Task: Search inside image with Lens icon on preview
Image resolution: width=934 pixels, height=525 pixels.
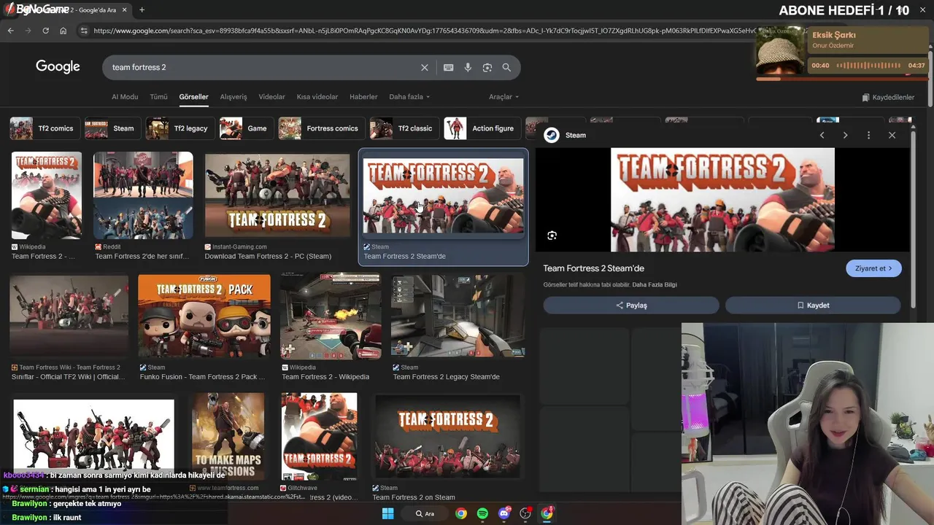Action: (x=552, y=236)
